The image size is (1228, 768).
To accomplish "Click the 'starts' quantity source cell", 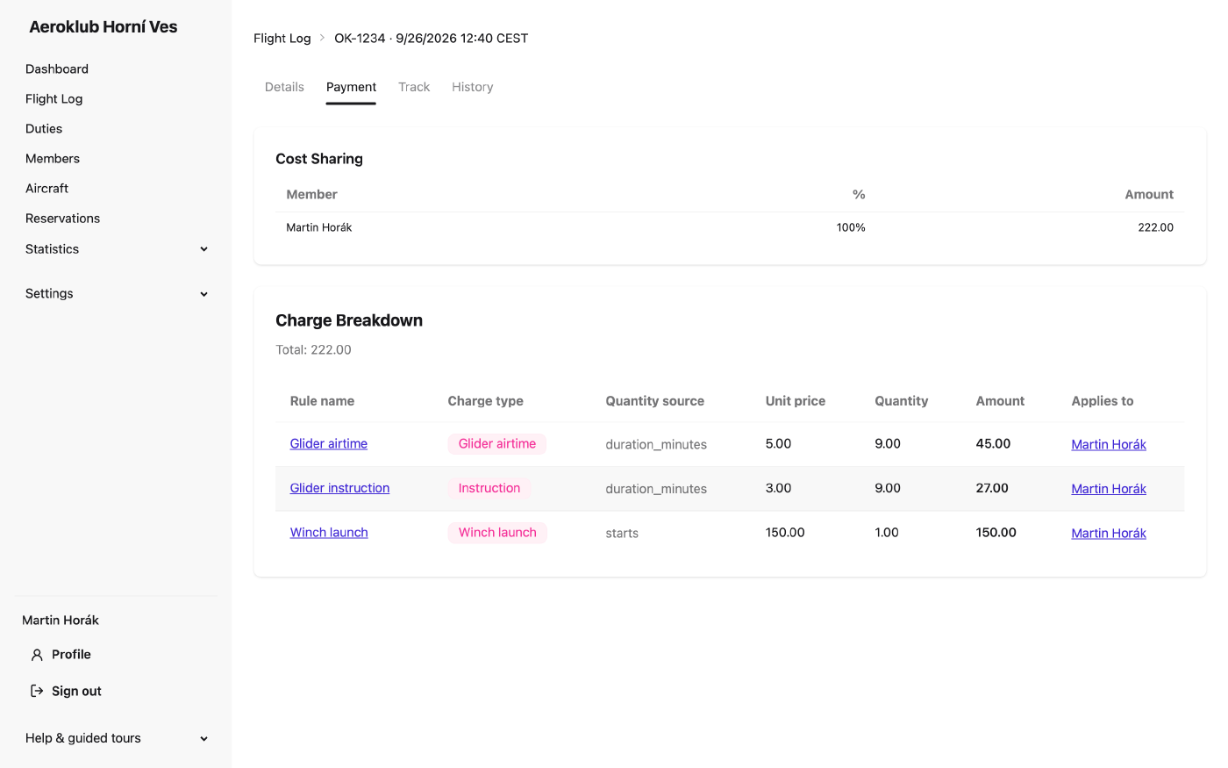I will pos(622,534).
